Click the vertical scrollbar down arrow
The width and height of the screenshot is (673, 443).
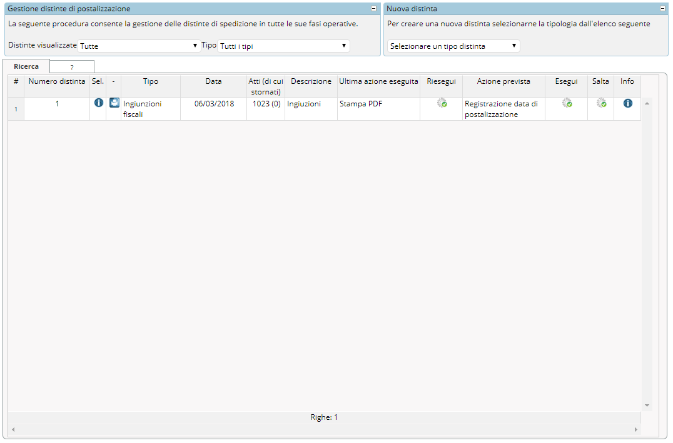[x=647, y=405]
